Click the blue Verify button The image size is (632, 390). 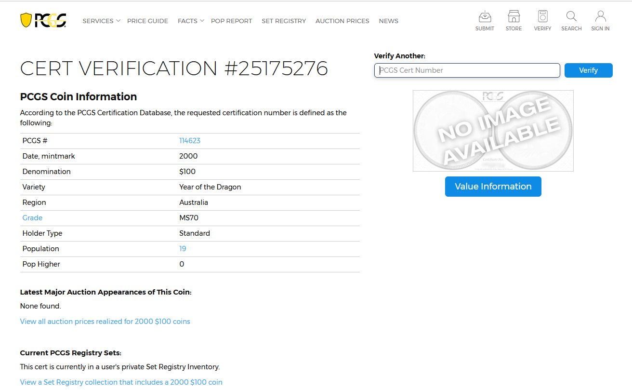coord(588,70)
